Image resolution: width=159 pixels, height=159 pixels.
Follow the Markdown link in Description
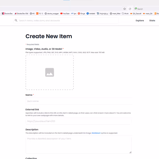(96, 133)
